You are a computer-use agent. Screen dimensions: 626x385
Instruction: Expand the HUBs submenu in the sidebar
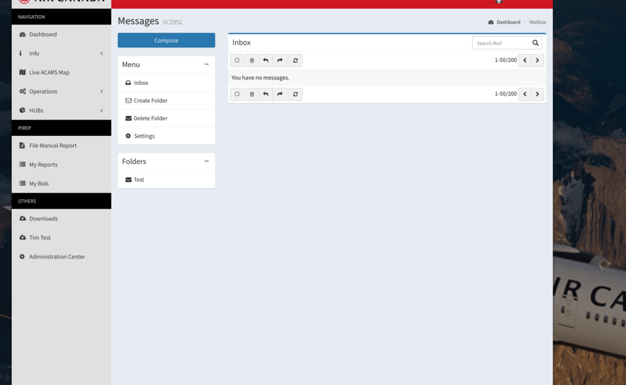(x=61, y=110)
